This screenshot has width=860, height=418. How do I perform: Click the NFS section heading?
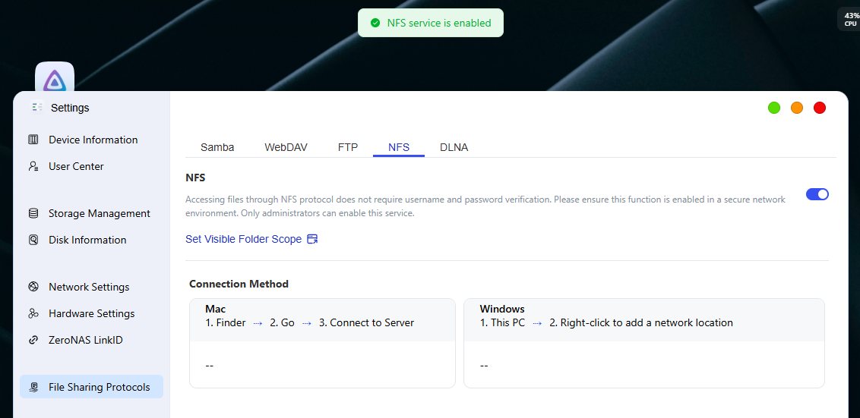pyautogui.click(x=196, y=178)
